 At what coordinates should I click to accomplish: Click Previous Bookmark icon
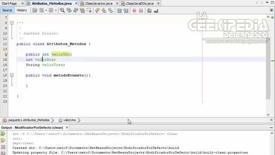click(97, 10)
